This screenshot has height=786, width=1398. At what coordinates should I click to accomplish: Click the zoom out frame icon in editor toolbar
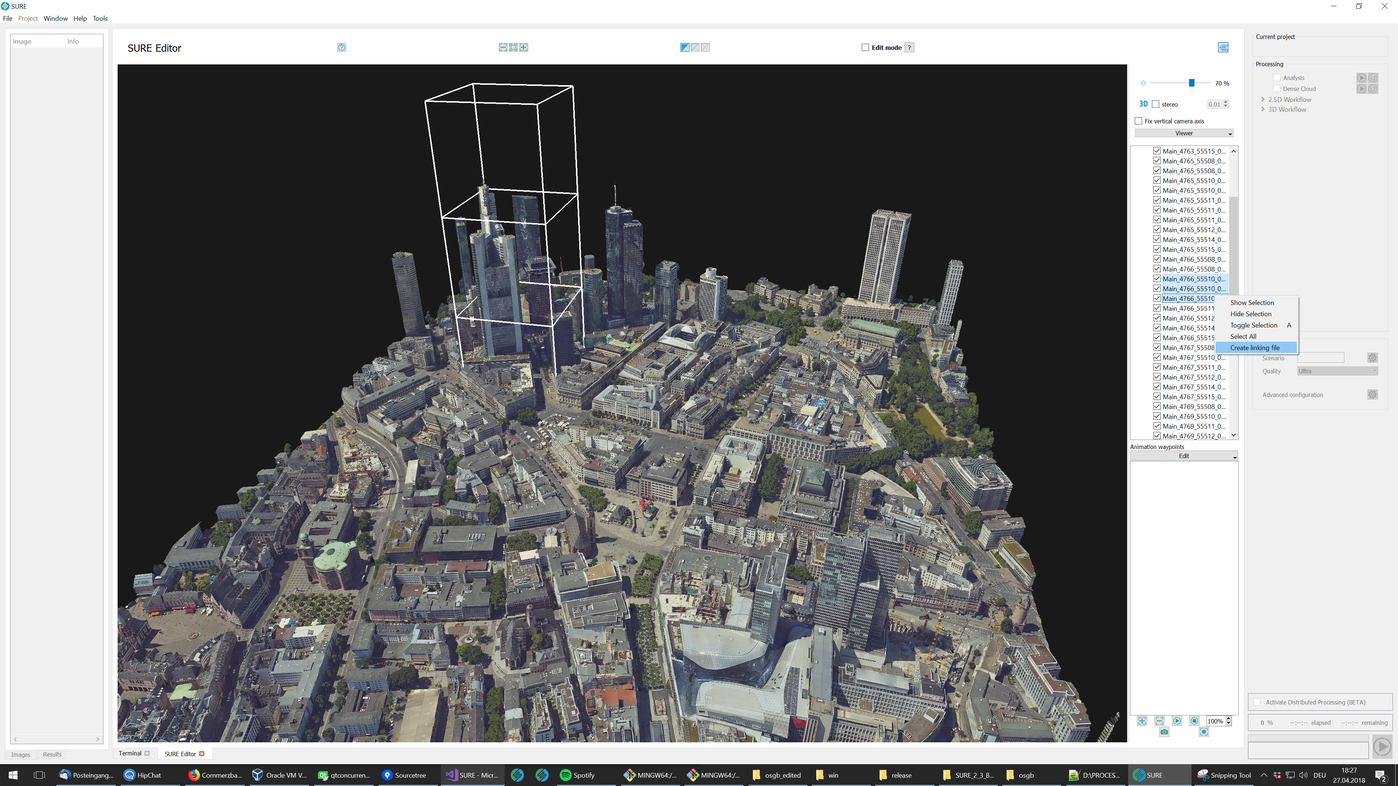(503, 47)
